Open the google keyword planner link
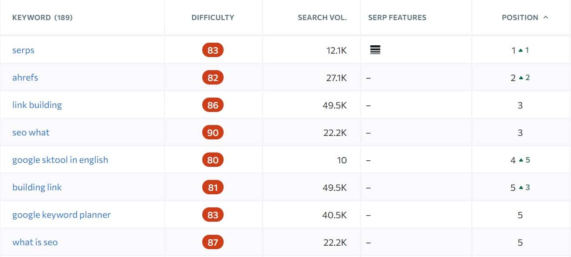This screenshot has width=571, height=257. click(61, 215)
